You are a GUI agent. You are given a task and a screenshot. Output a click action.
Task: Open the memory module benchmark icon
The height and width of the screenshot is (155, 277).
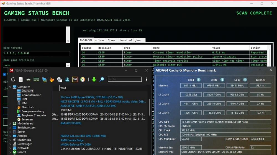pos(36,80)
